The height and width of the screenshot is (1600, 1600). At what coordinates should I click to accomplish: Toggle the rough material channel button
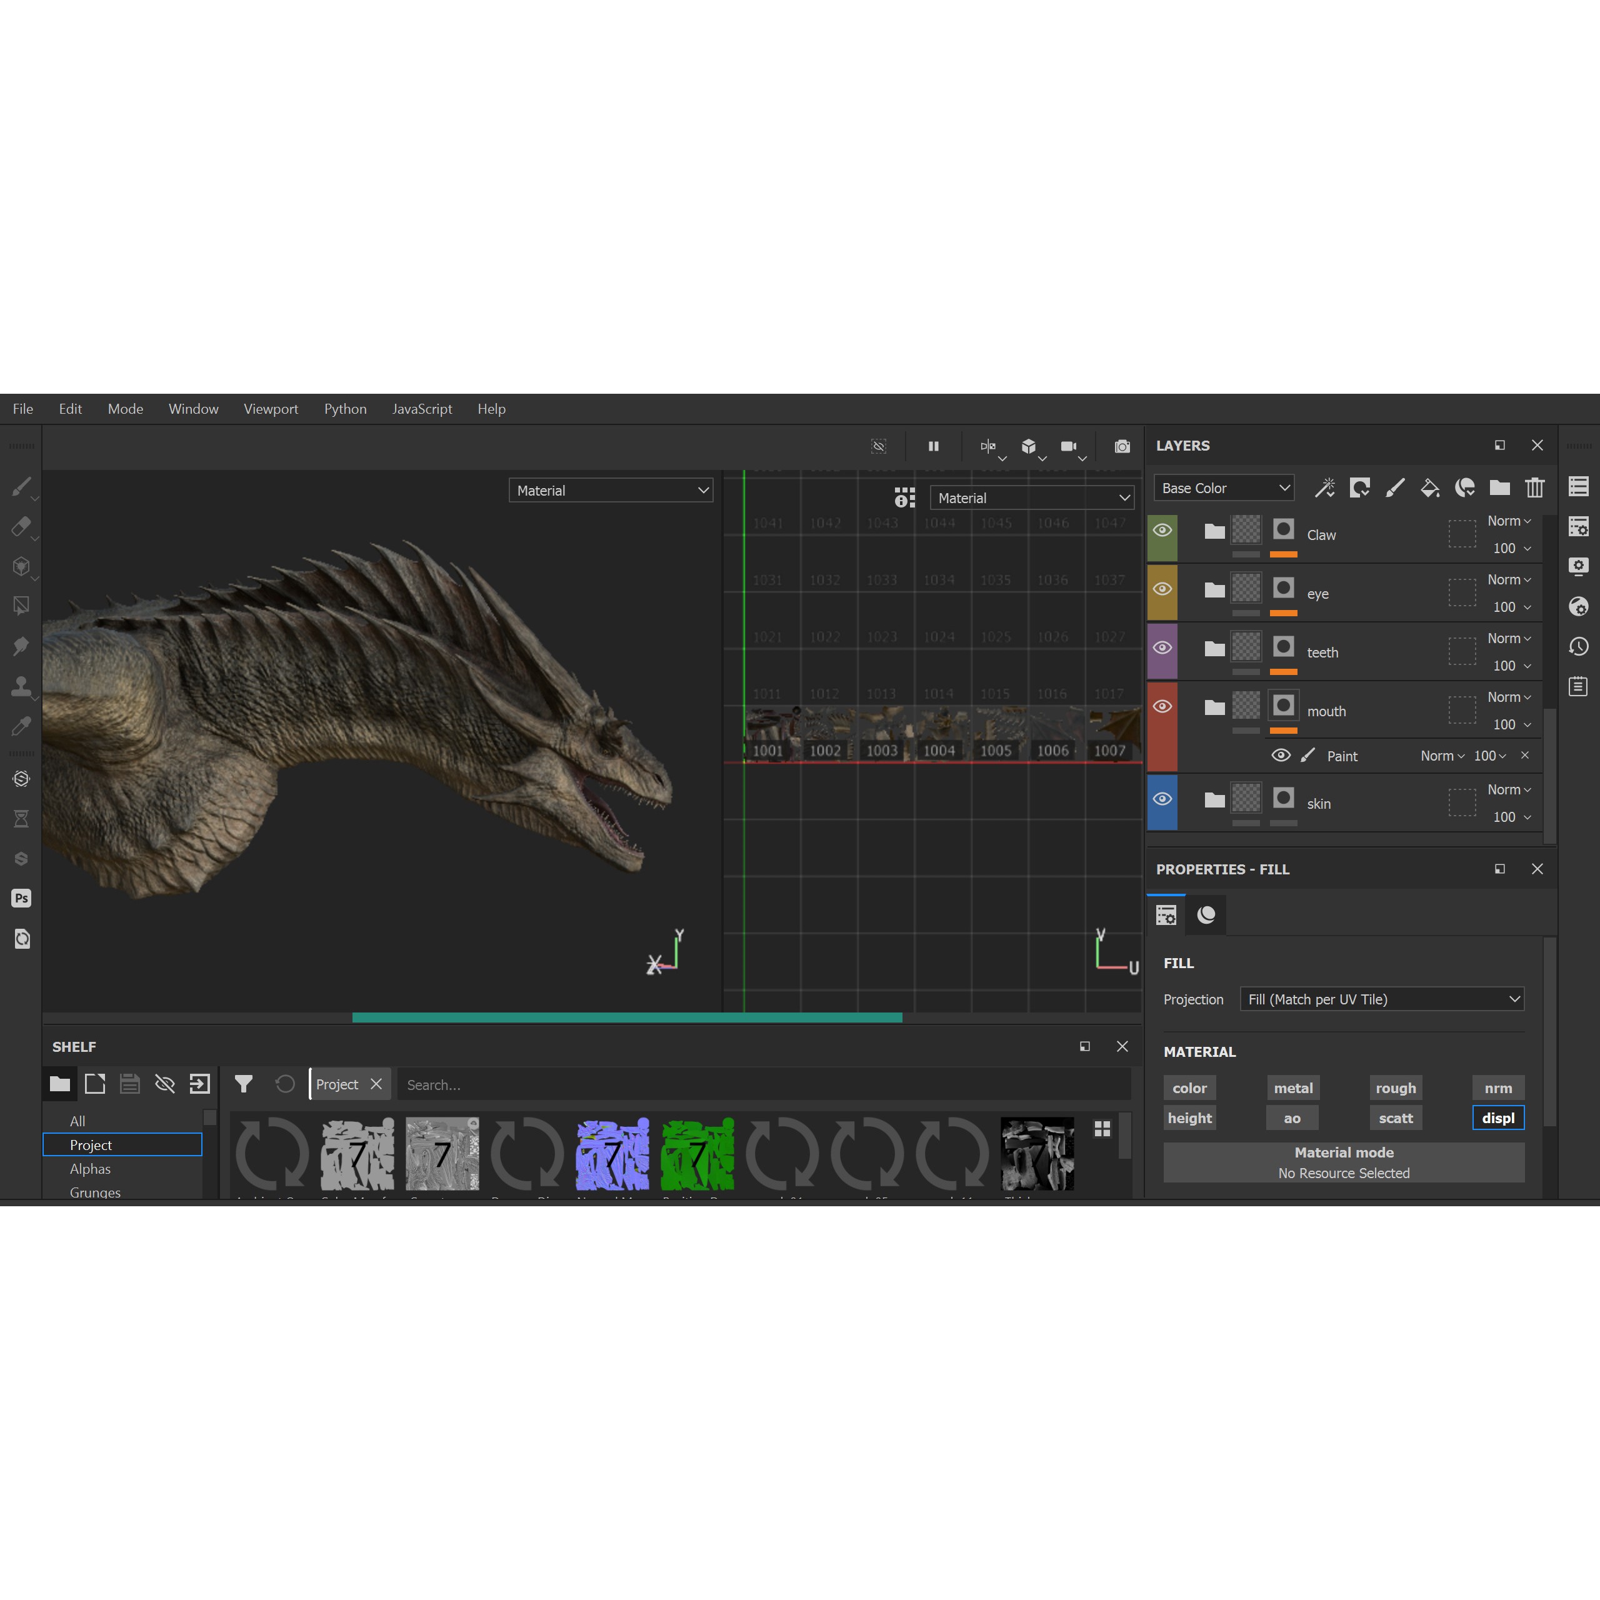[1396, 1088]
